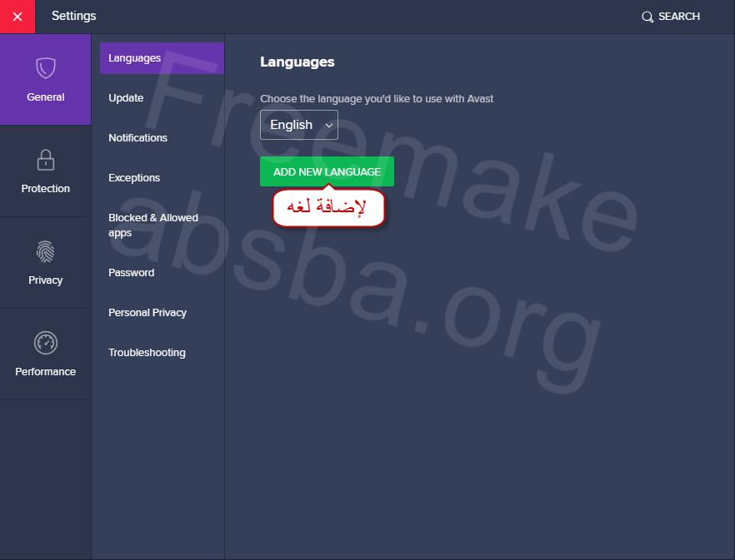Open Performance via the gauge icon
This screenshot has width=735, height=560.
point(46,343)
